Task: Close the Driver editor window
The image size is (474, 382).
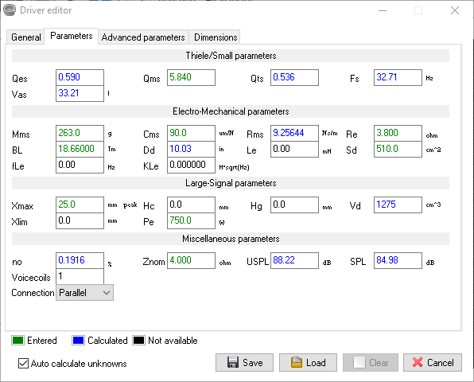Action: pos(455,10)
